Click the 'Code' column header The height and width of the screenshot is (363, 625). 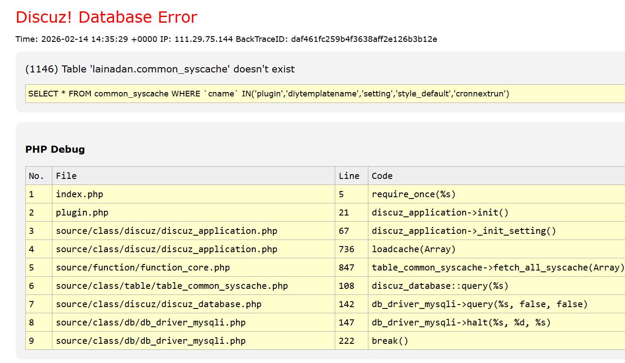tap(382, 176)
